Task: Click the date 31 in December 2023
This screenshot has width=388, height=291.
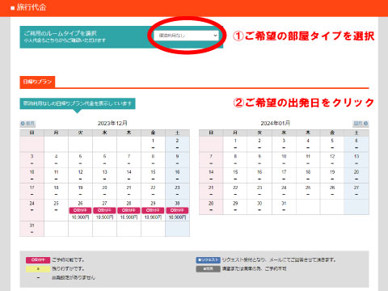Action: click(32, 226)
